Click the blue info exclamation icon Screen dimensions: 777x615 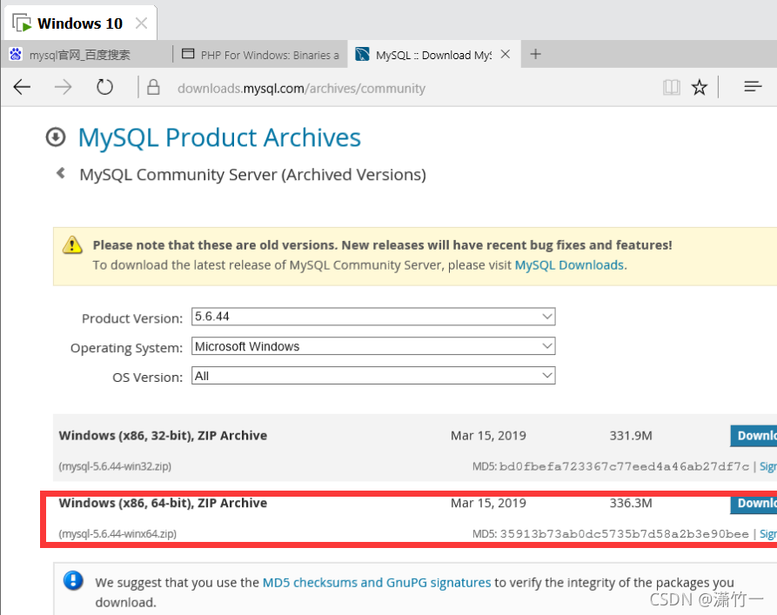[x=73, y=580]
